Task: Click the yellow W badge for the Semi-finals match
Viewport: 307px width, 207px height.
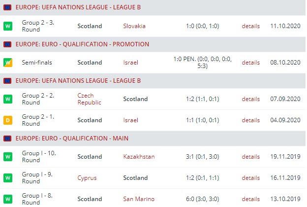Action: (8, 63)
